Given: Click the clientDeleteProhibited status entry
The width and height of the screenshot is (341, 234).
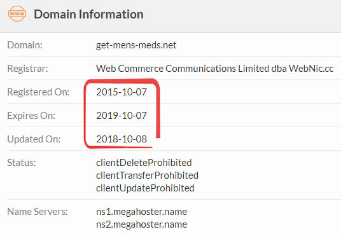Looking at the screenshot, I should click(x=144, y=163).
